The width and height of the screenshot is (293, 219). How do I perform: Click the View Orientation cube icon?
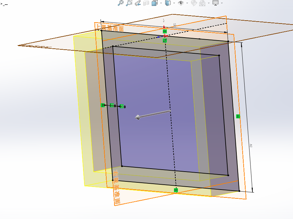pos(155,3)
